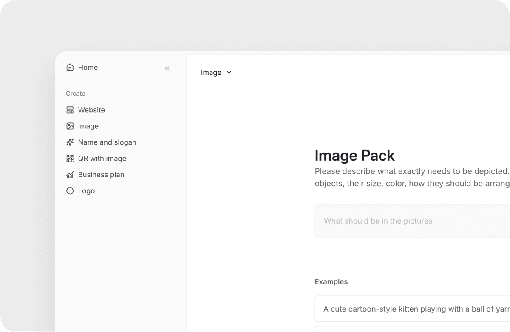Click the Image Pack title
The height and width of the screenshot is (332, 510).
355,155
